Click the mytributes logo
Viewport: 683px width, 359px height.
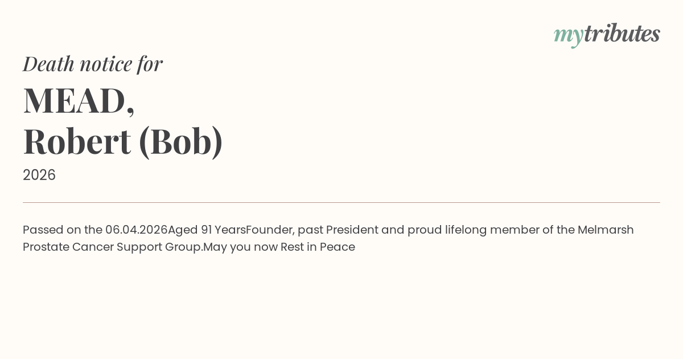click(x=607, y=34)
